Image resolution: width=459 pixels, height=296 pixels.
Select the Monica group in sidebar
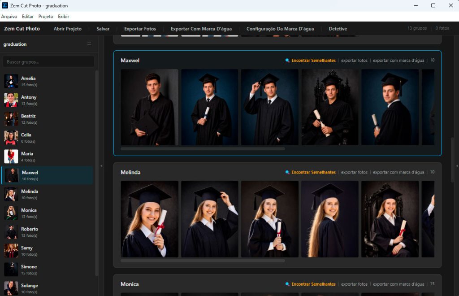coord(48,213)
